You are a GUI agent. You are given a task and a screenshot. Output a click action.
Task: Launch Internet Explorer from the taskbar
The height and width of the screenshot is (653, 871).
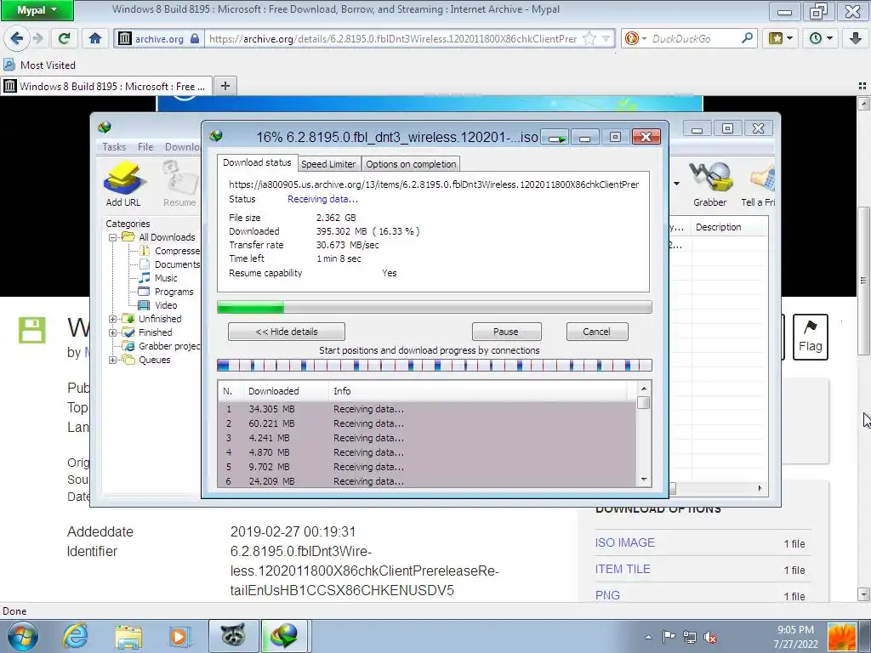pyautogui.click(x=75, y=636)
